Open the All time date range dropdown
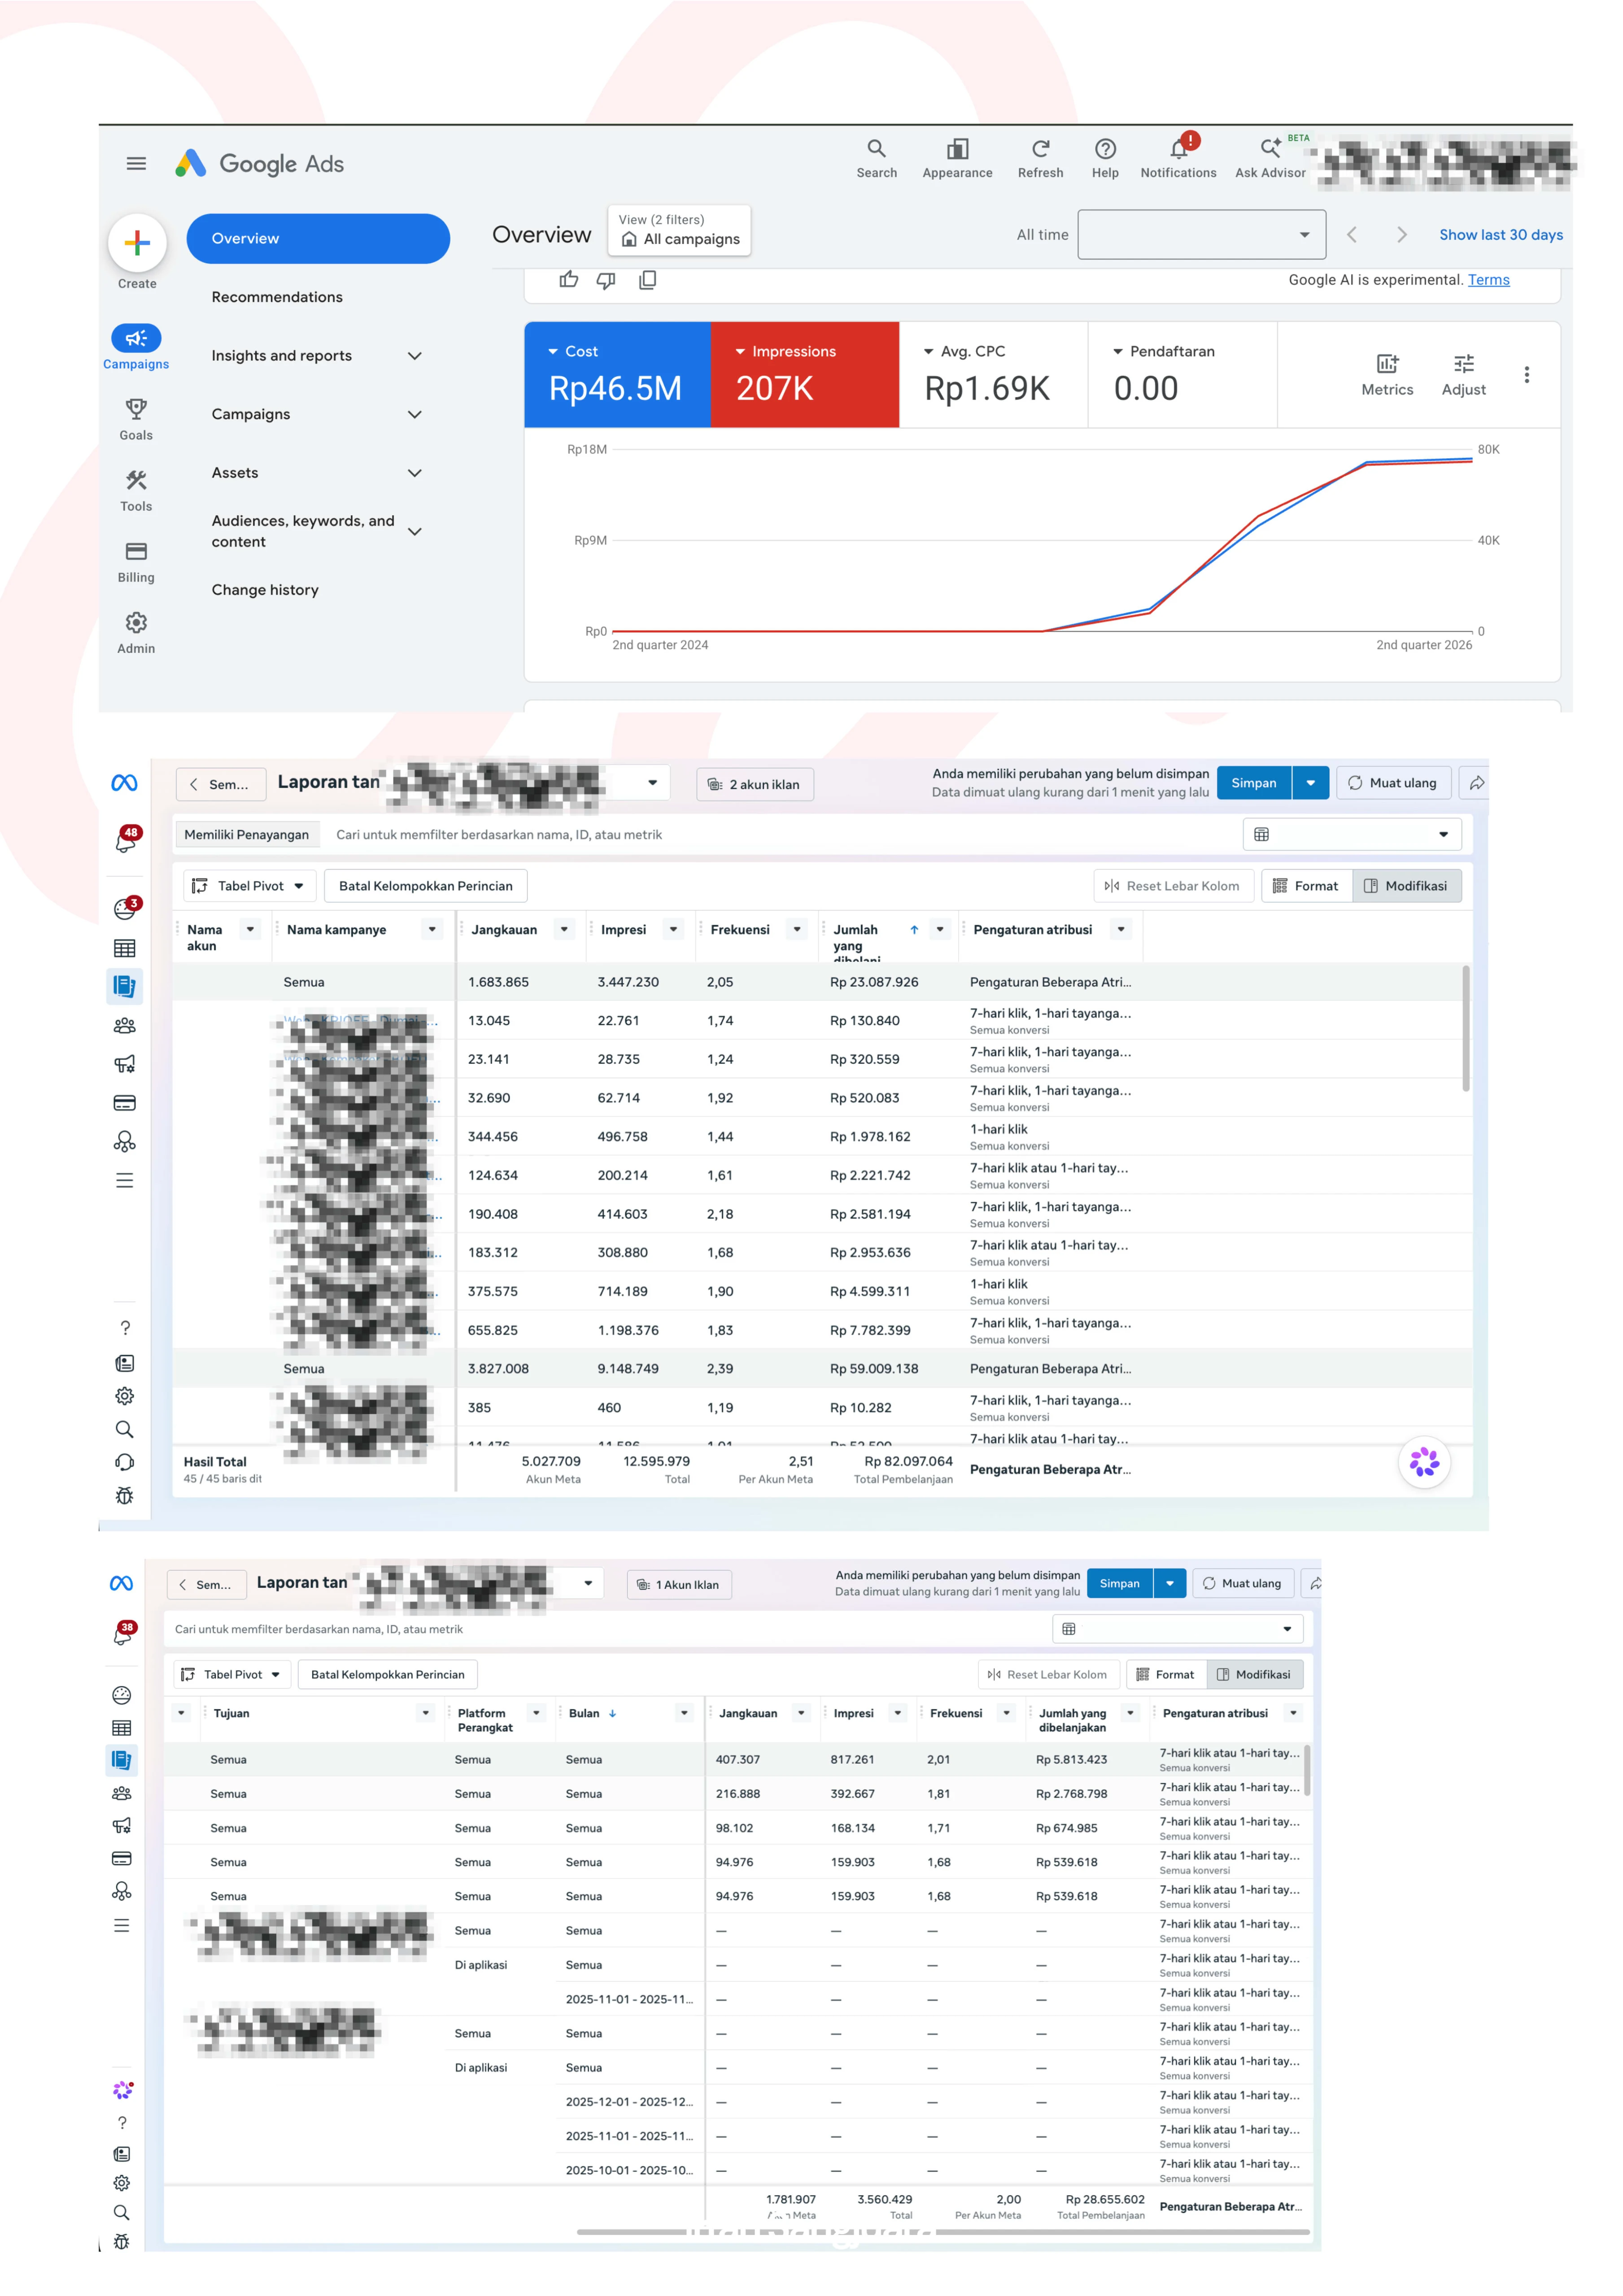Screen dimensions: 1623x2296 click(1201, 235)
